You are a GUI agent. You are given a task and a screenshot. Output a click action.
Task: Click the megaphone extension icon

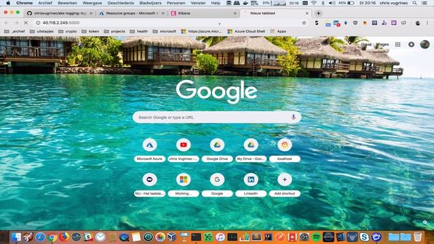point(403,23)
